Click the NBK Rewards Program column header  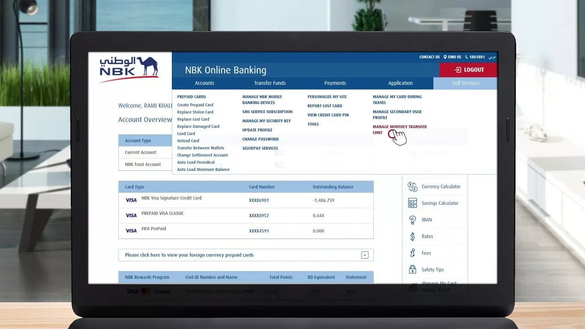[x=147, y=277]
